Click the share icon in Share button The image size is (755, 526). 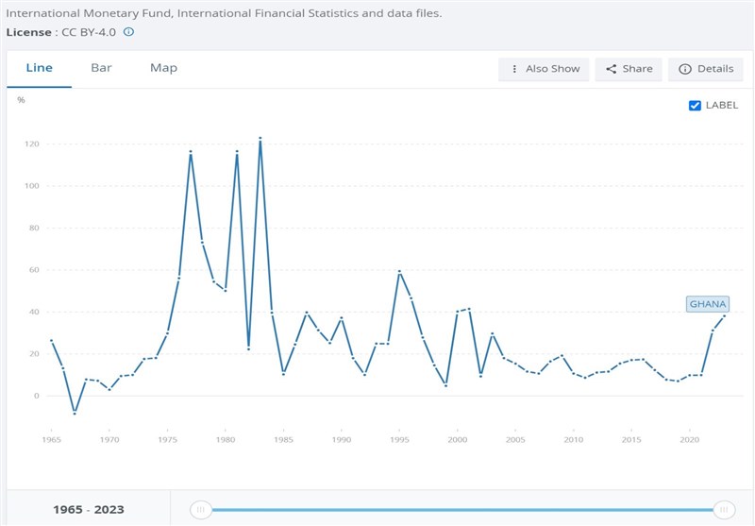[x=612, y=69]
